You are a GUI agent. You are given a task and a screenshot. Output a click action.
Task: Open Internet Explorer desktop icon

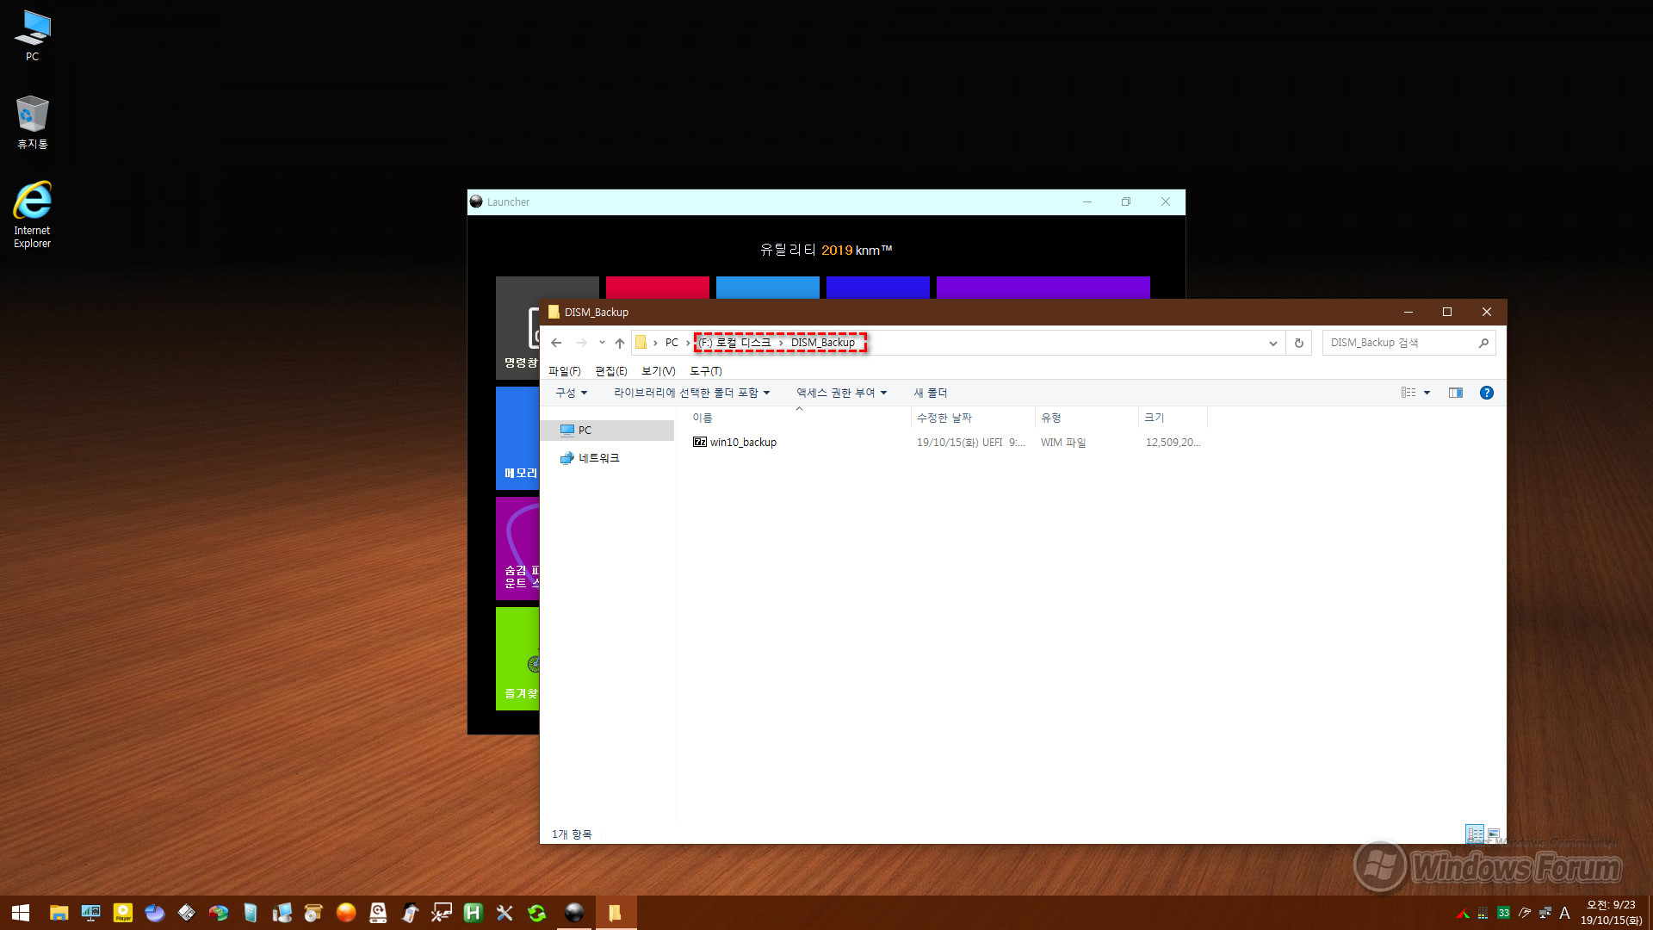[x=32, y=214]
